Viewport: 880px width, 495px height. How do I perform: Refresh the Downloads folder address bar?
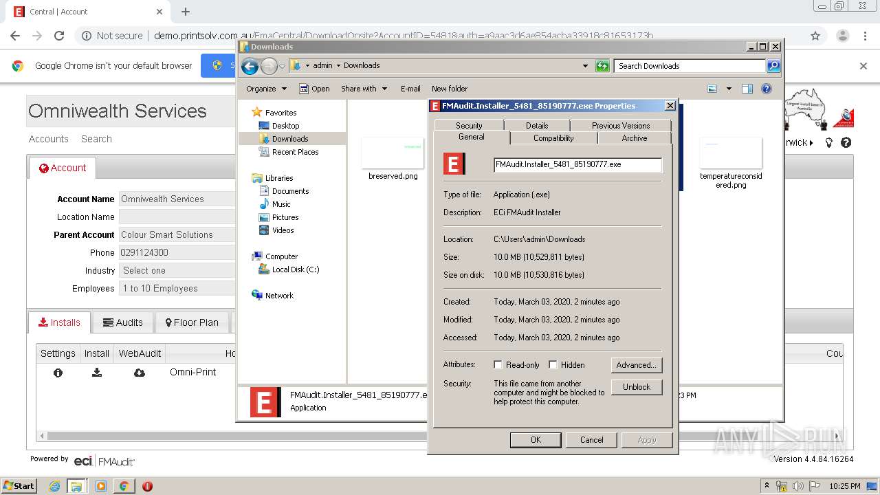point(602,66)
